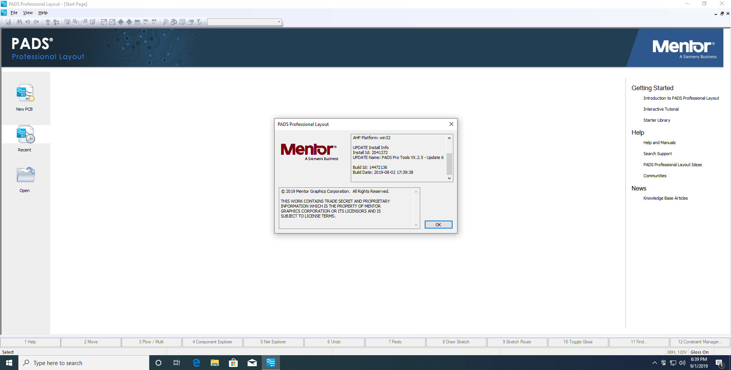Image resolution: width=731 pixels, height=370 pixels.
Task: Click the arrow diamond toolbar icon
Action: pyautogui.click(x=121, y=22)
